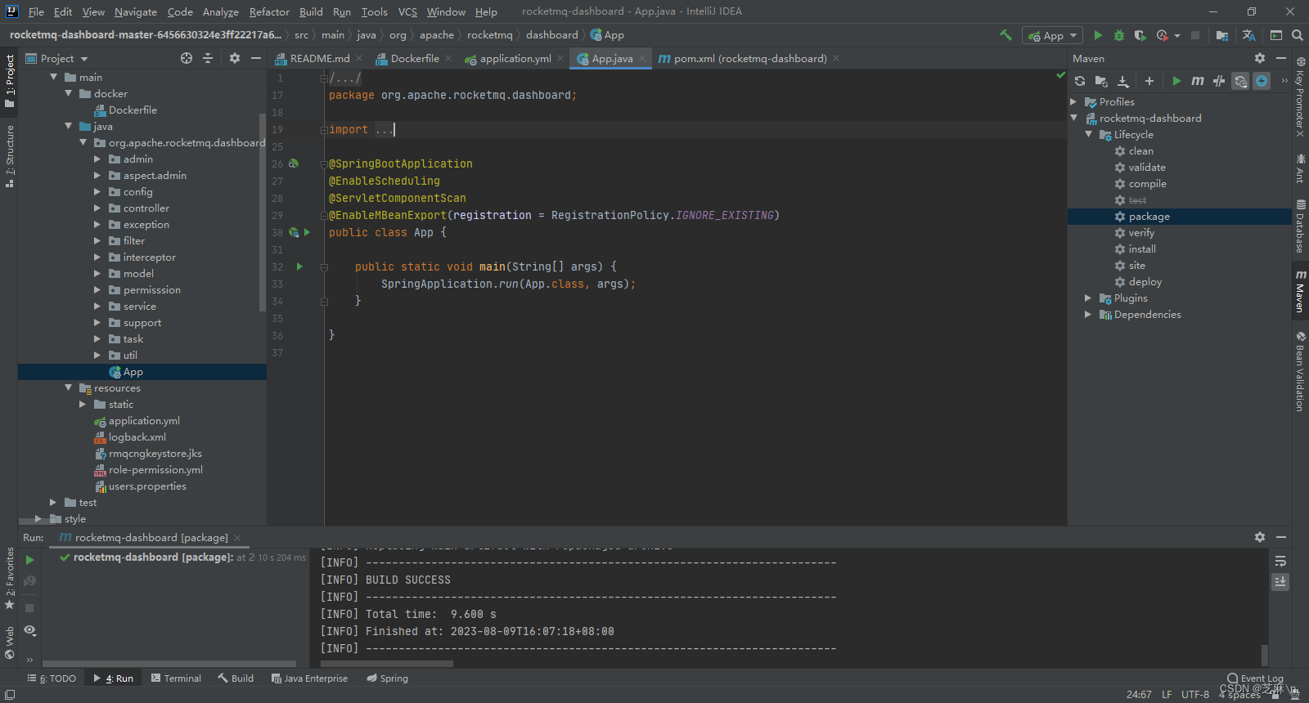
Task: Generate sources and update folders for Maven
Action: (1101, 81)
